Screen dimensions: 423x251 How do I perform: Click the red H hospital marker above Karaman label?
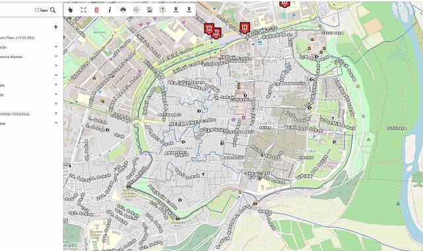244,28
